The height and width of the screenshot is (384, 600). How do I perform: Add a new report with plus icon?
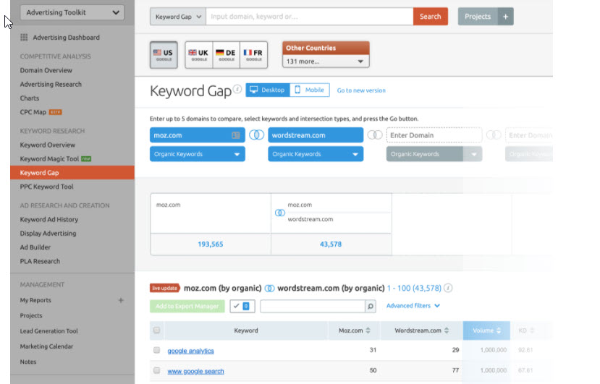(121, 300)
